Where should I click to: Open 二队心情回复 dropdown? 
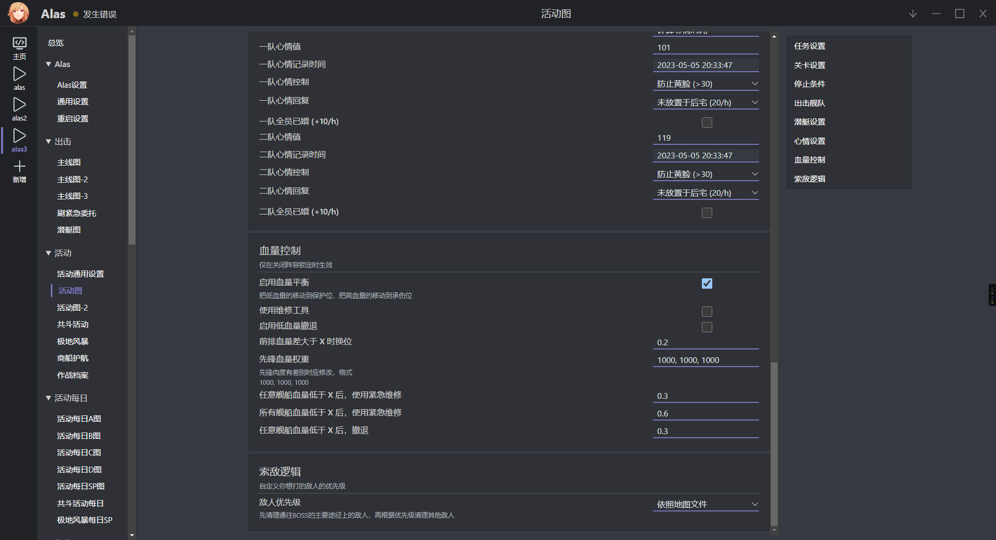(x=706, y=193)
